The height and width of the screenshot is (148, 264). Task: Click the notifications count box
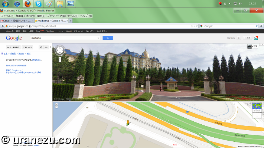239,38
